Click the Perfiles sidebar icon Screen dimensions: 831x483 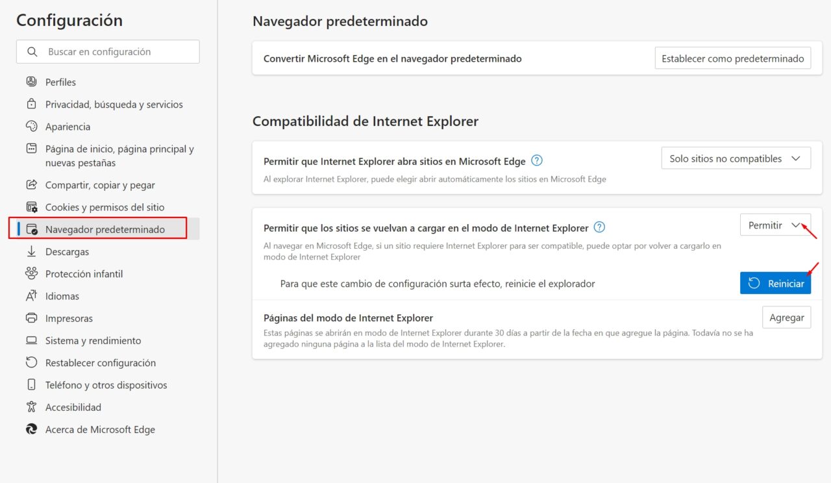tap(31, 82)
